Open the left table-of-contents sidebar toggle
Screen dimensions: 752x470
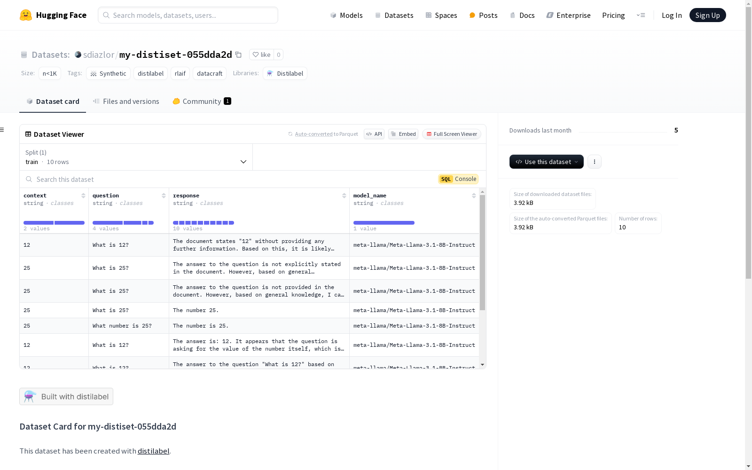(2, 130)
